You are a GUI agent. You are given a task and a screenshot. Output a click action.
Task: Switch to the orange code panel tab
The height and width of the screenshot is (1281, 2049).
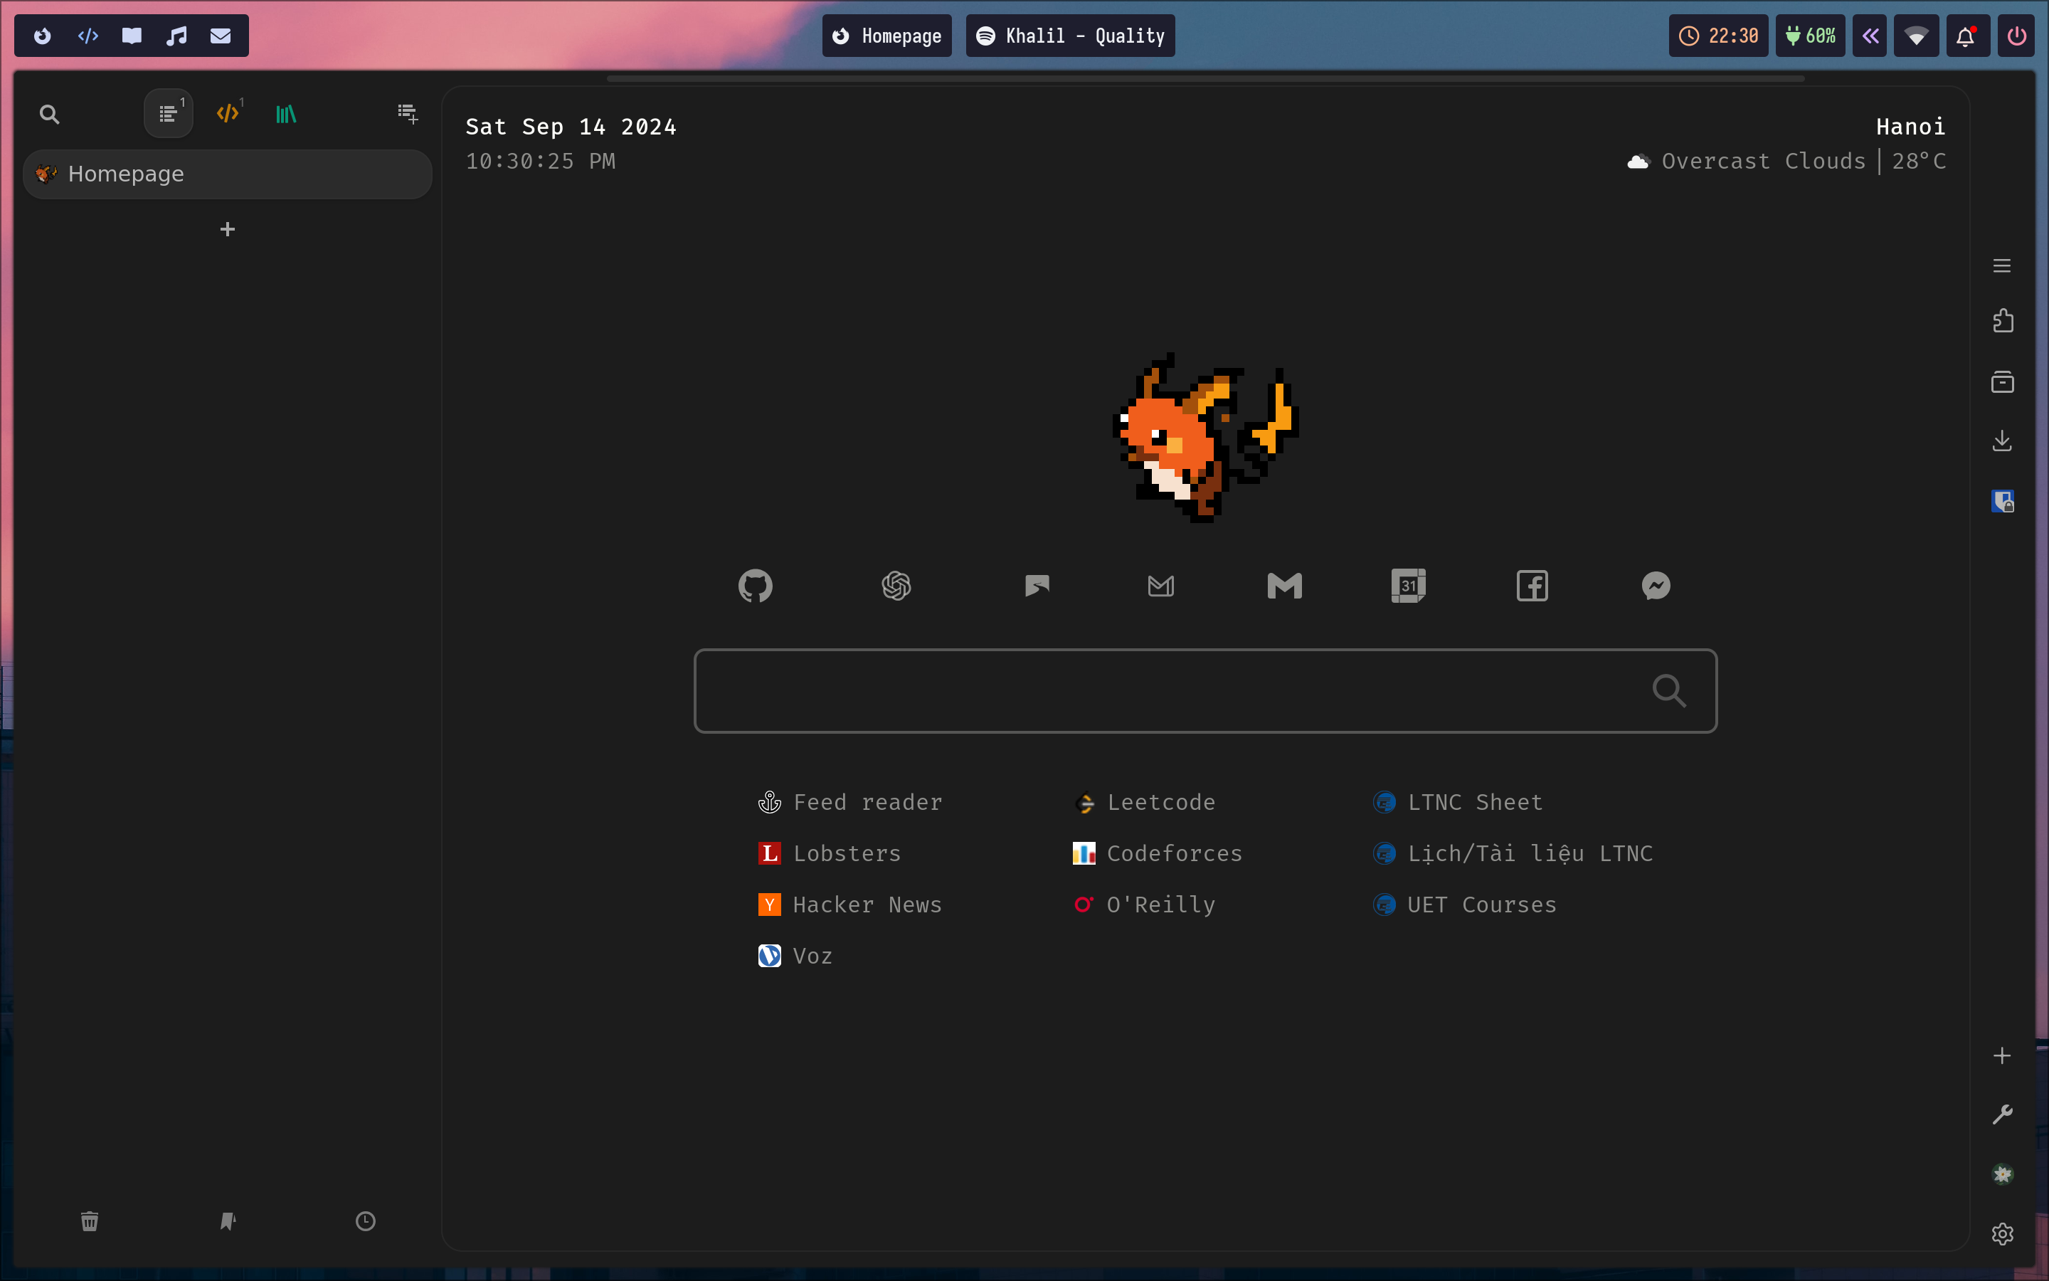pos(228,114)
